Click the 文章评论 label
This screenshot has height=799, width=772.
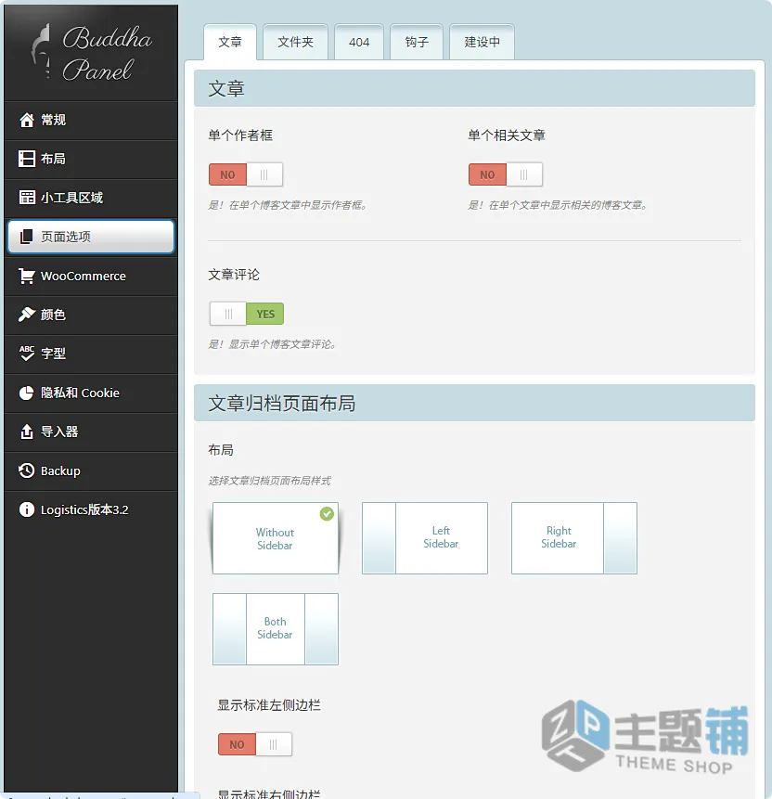[x=234, y=275]
